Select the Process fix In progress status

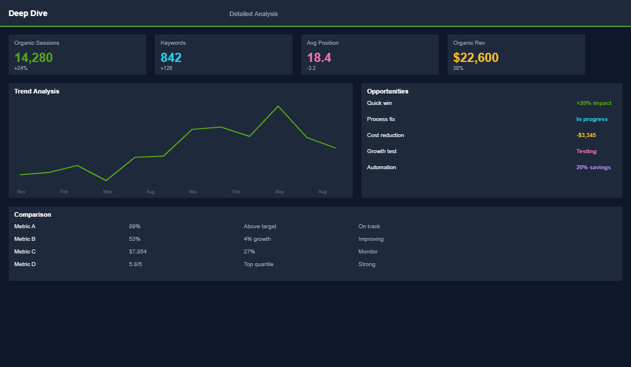(x=593, y=119)
